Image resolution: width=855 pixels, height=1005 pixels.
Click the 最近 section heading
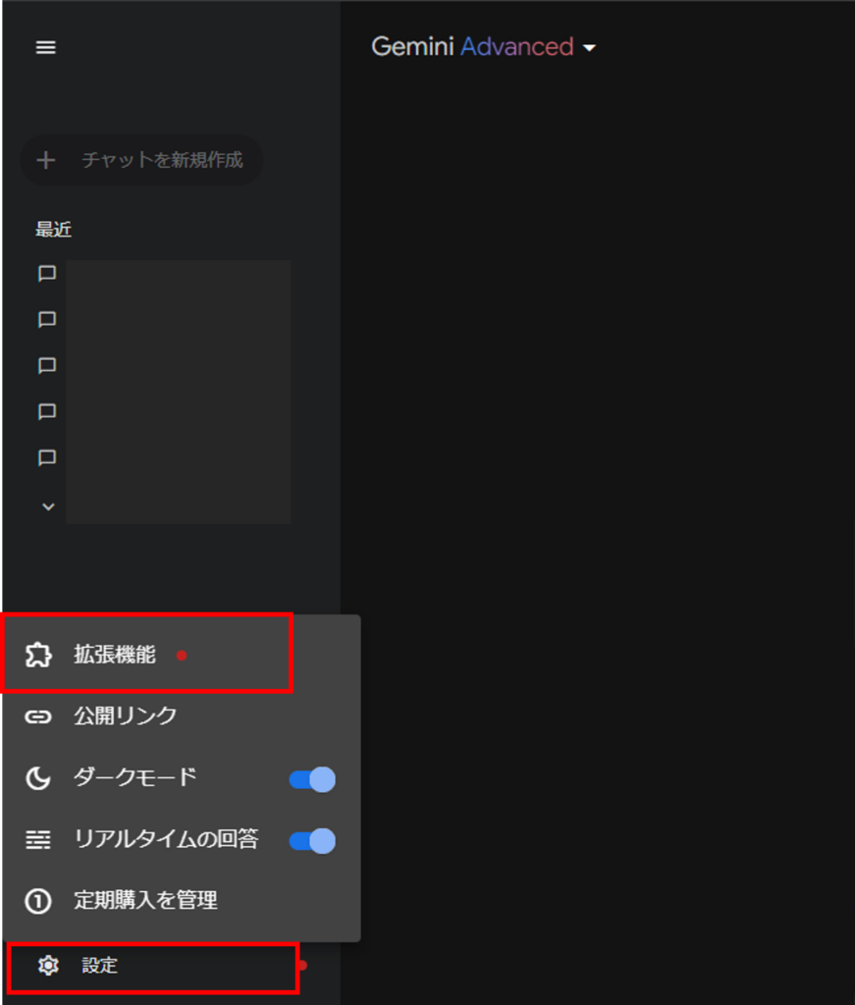[53, 229]
